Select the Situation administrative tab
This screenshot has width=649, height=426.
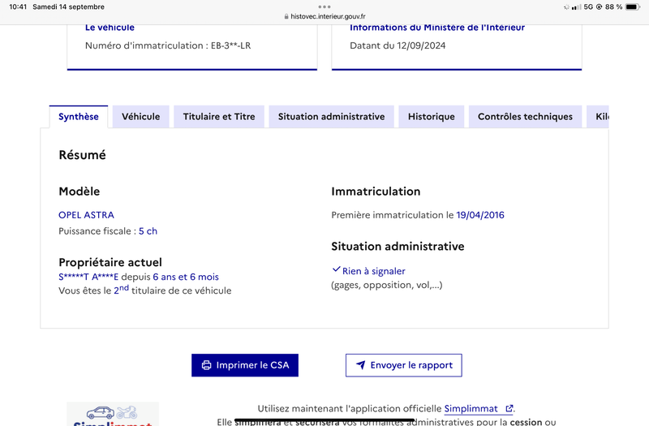(331, 117)
